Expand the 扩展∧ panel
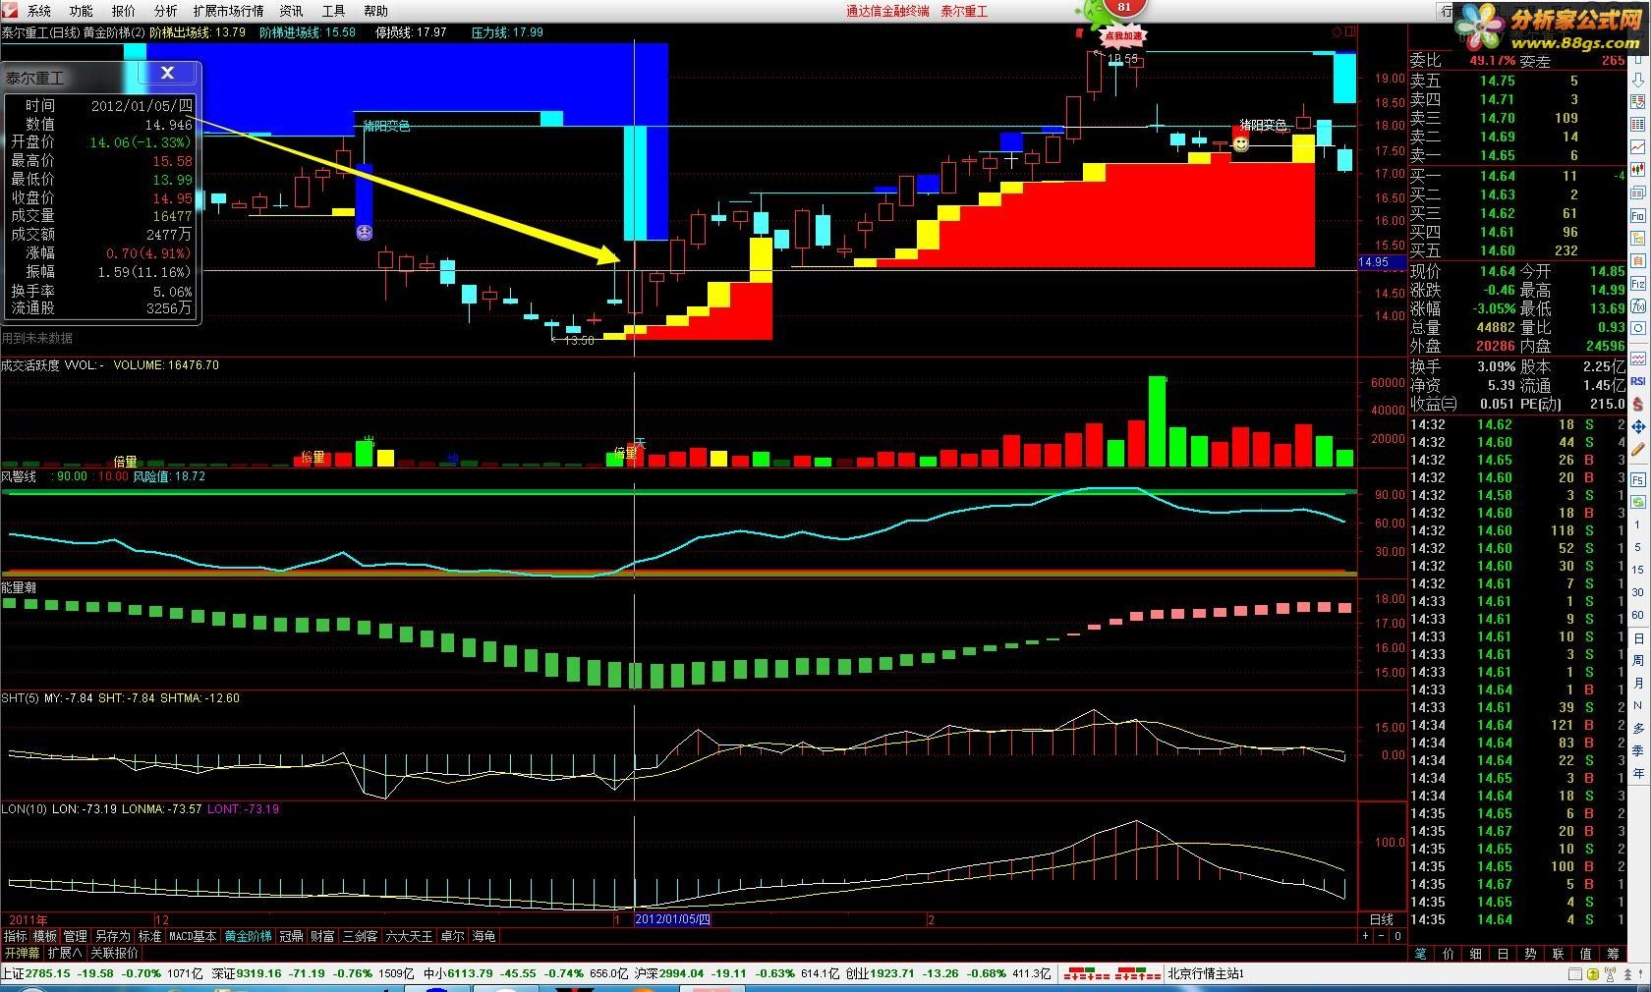The image size is (1651, 992). click(65, 953)
